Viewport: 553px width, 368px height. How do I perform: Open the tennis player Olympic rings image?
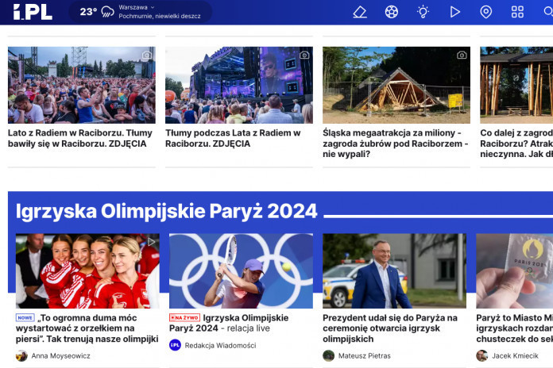(241, 270)
